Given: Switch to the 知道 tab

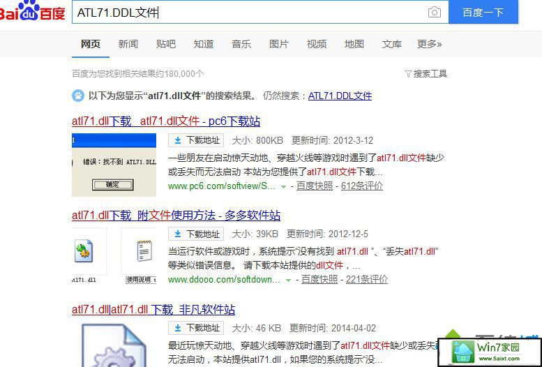Looking at the screenshot, I should click(204, 44).
